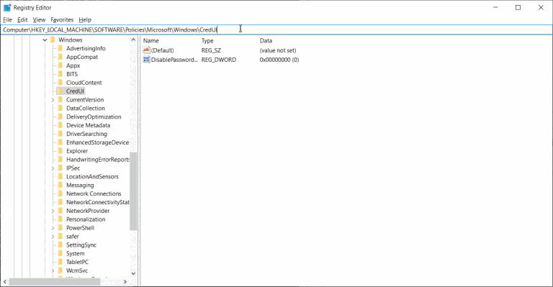Select the safer key label
Screen dimensions: 553x287
coord(73,237)
